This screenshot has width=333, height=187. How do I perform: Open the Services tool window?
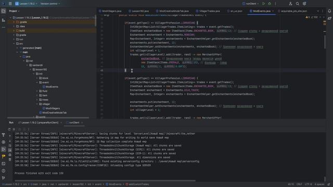pos(4,142)
